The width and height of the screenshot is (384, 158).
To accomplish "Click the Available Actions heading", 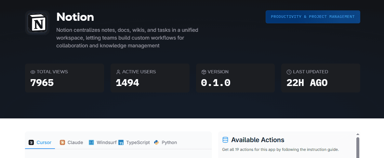I will pyautogui.click(x=258, y=140).
